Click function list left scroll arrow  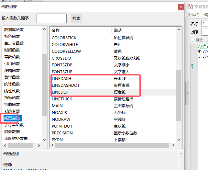(52, 145)
